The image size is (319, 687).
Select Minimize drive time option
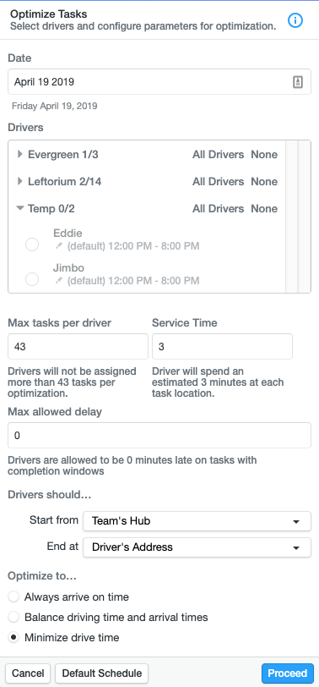[x=14, y=637]
